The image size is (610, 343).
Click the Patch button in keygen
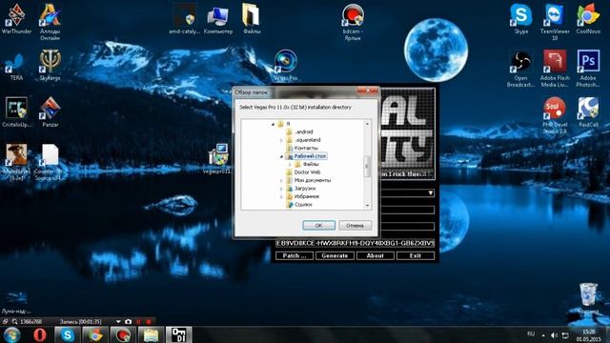tap(295, 255)
